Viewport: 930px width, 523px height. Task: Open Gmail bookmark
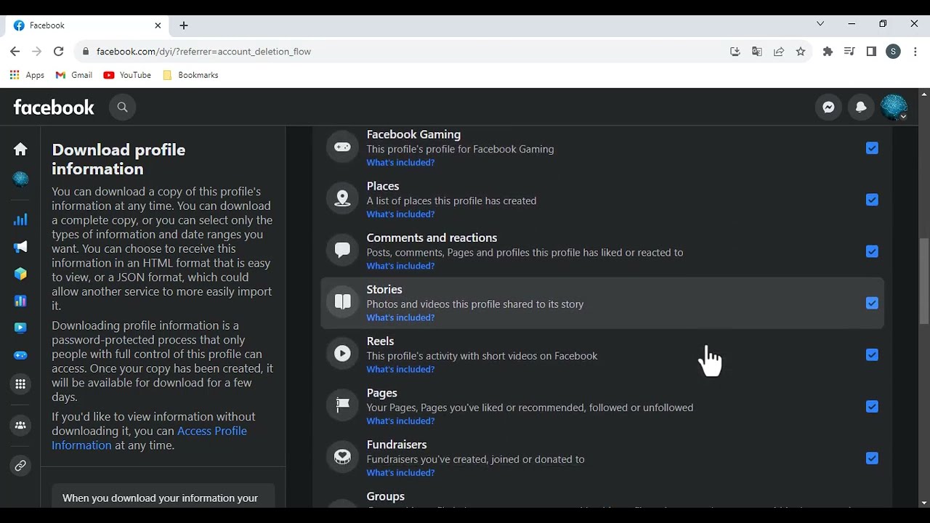click(x=74, y=75)
